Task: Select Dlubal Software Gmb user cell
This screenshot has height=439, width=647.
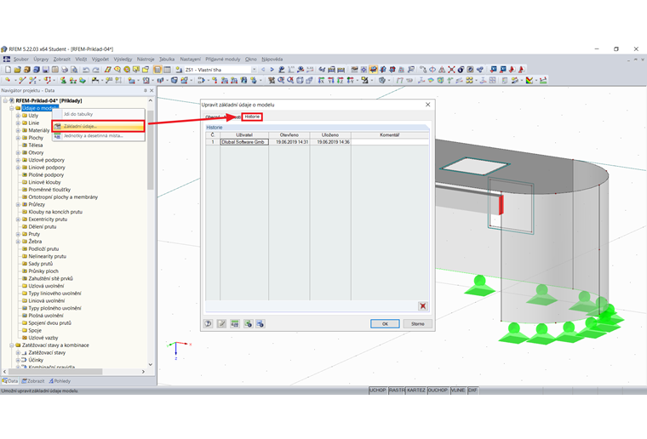Action: (x=244, y=142)
